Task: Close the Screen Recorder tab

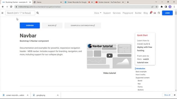Action: pyautogui.click(x=92, y=2)
